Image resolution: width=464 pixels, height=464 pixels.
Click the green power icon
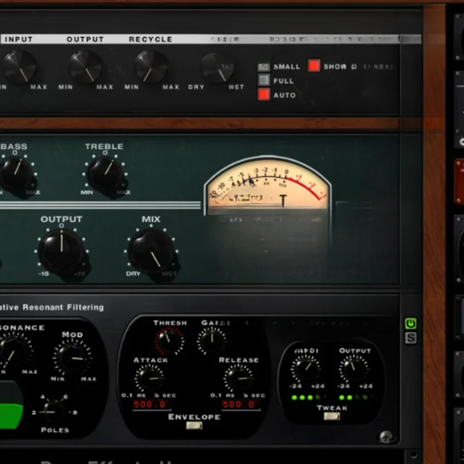click(x=411, y=324)
